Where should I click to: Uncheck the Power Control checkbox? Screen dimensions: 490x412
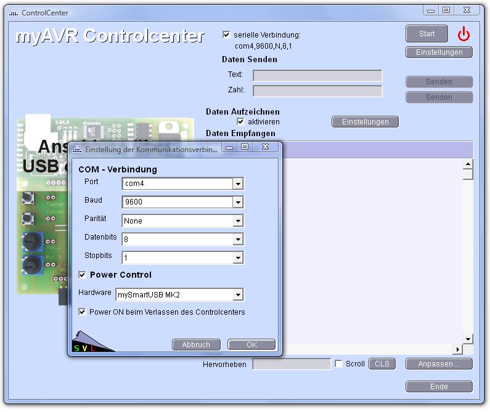coord(83,275)
